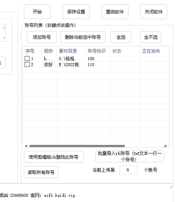Click the 素材目录 column header
This screenshot has height=202, width=175.
tap(71, 51)
